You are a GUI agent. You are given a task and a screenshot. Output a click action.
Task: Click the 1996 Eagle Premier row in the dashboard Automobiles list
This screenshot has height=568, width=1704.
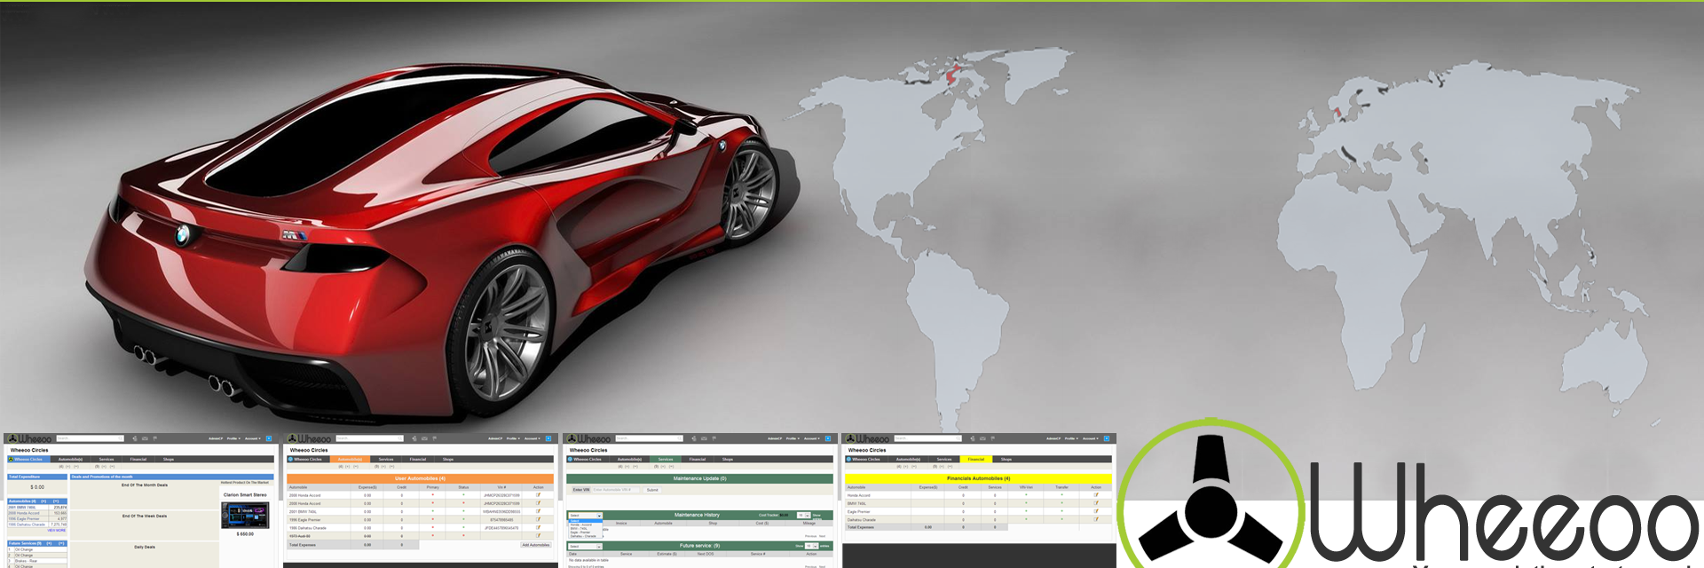pos(37,519)
